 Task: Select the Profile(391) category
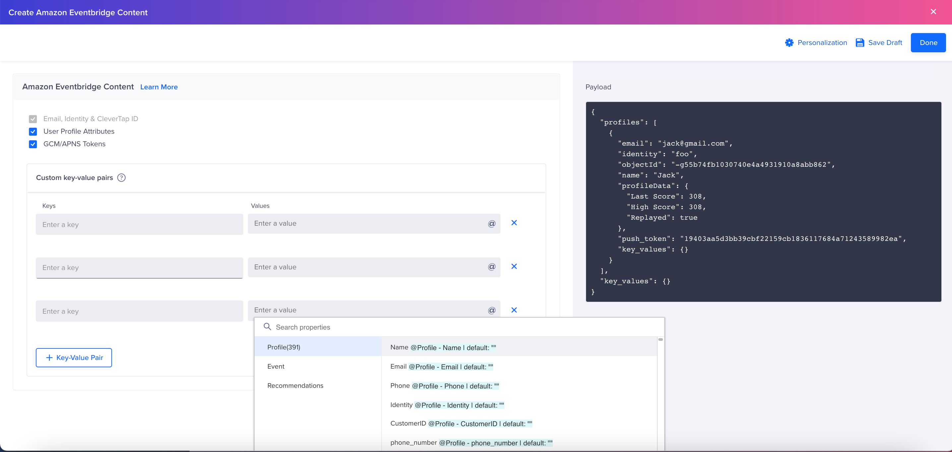(x=283, y=347)
